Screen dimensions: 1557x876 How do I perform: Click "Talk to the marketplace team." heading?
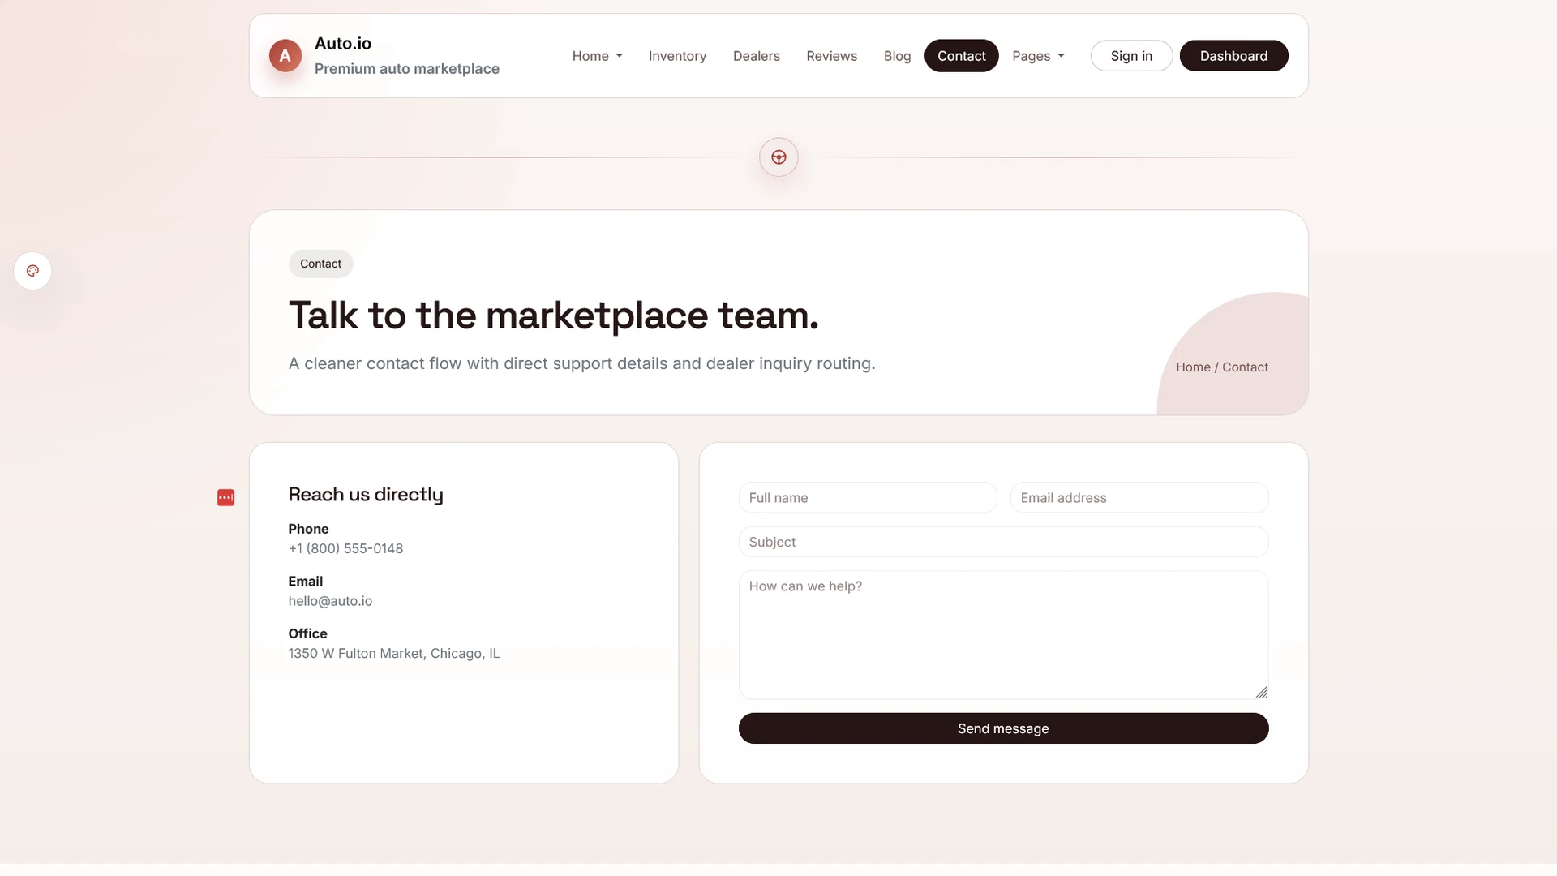click(554, 316)
